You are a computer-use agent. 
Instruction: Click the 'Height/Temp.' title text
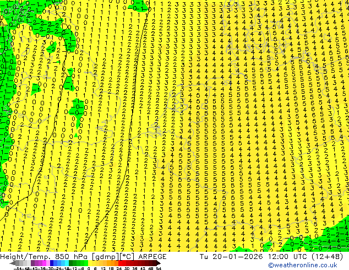25,257
